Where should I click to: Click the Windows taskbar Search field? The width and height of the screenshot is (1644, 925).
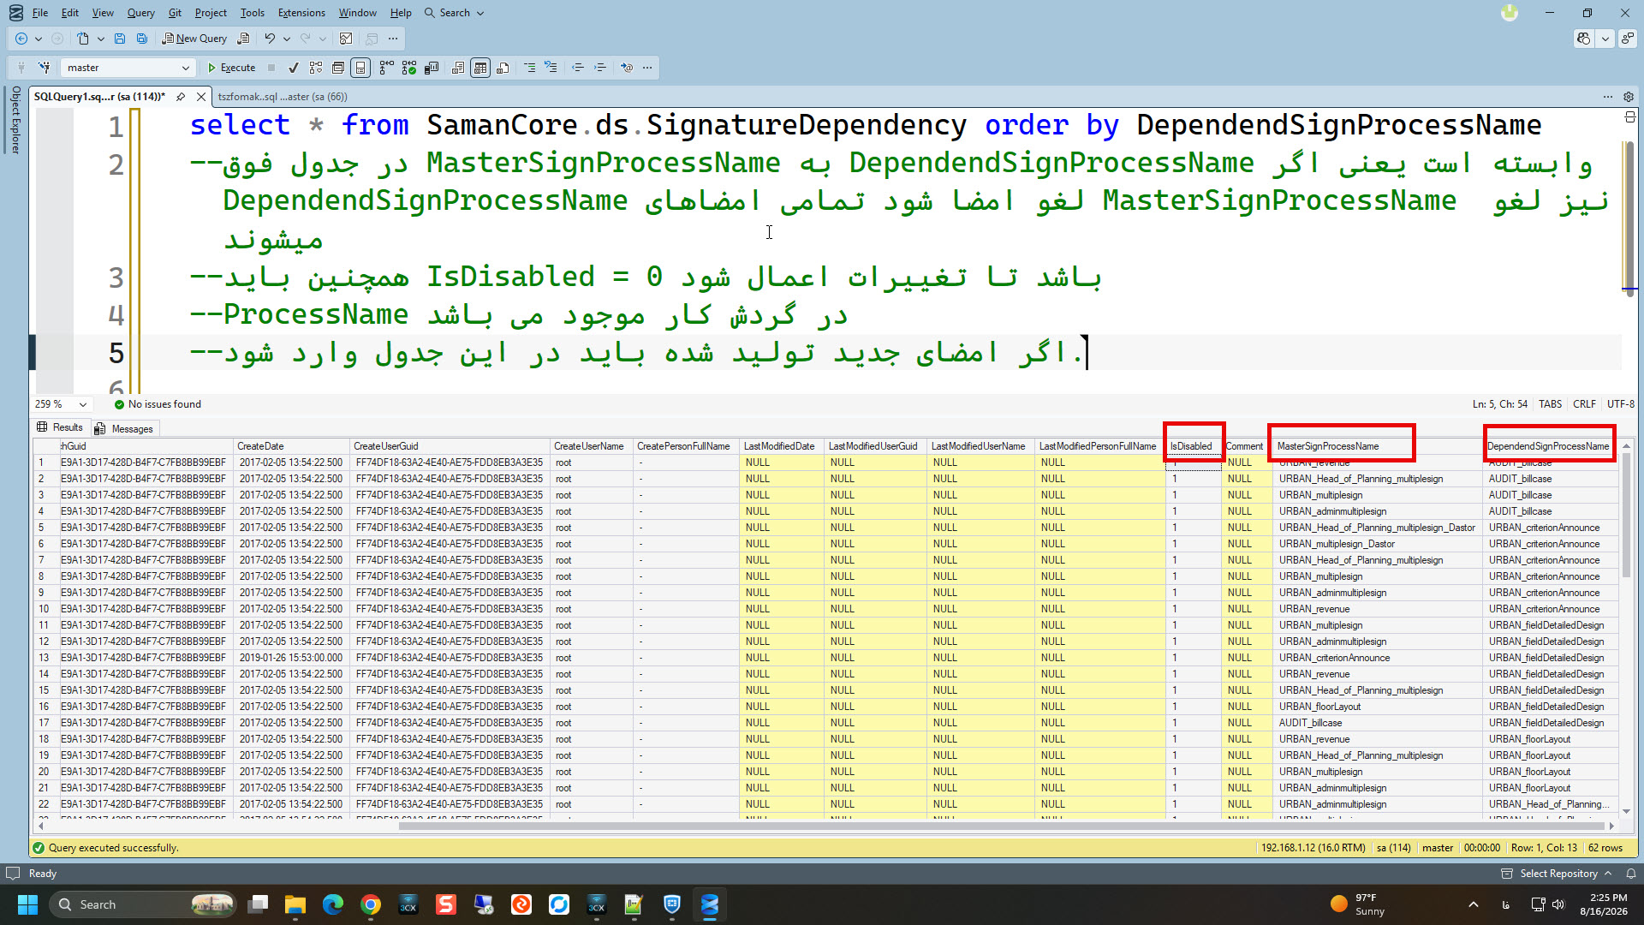(143, 904)
